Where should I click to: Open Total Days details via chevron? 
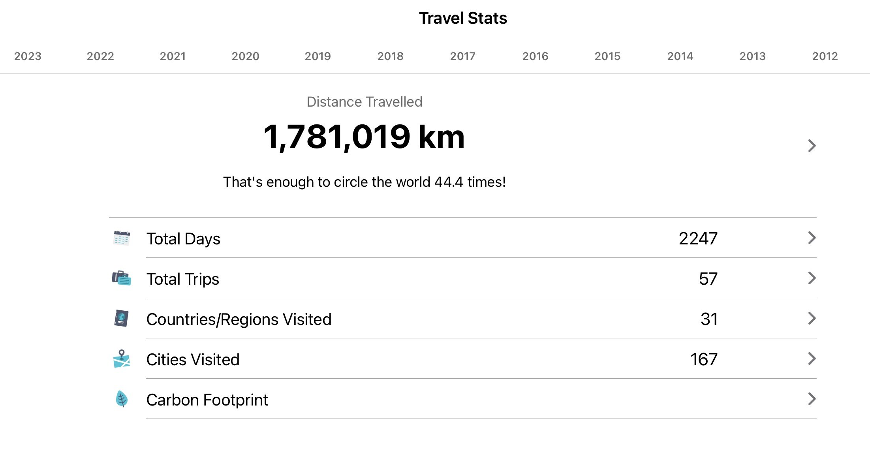tap(812, 238)
